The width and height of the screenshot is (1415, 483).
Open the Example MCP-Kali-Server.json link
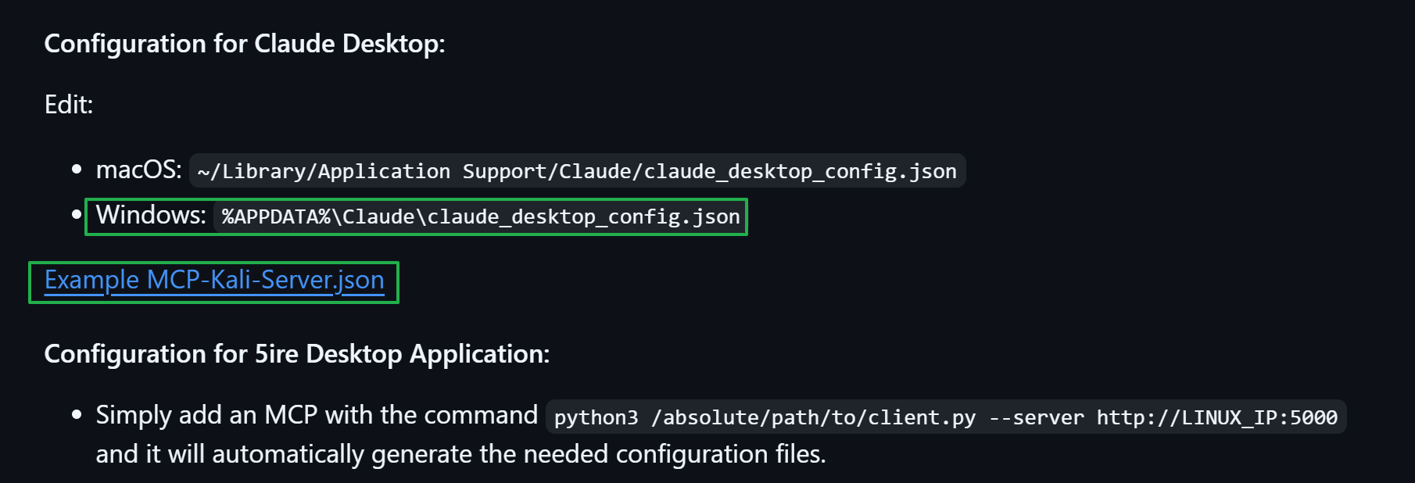[214, 281]
